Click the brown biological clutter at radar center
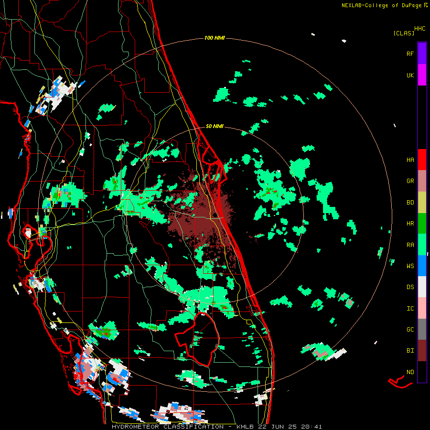Viewport: 430px width, 430px height. click(203, 216)
